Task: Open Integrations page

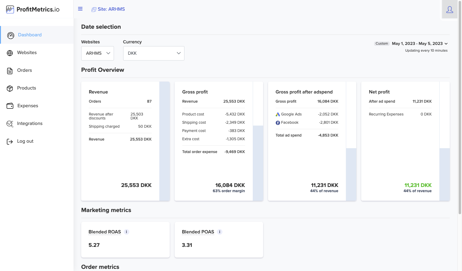Action: click(x=37, y=123)
